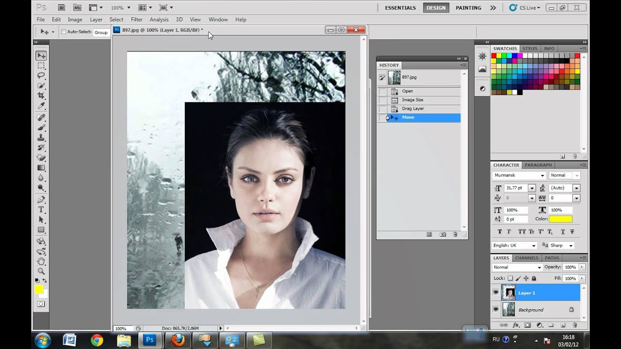Viewport: 621px width, 349px height.
Task: Select the Quick Selection tool
Action: [41, 86]
